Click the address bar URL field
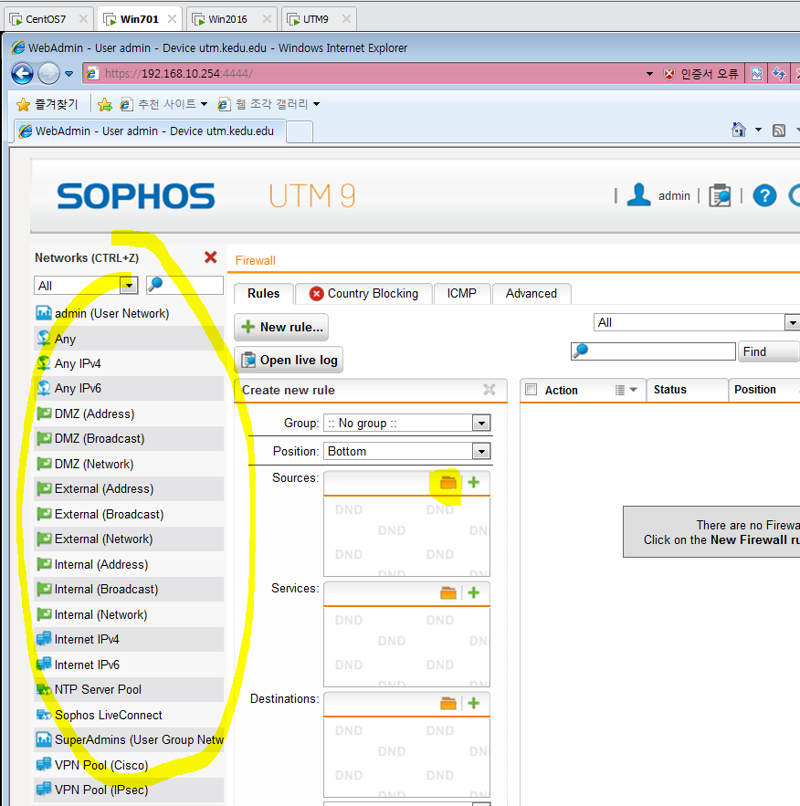Screen dimensions: 800x806 [x=360, y=74]
